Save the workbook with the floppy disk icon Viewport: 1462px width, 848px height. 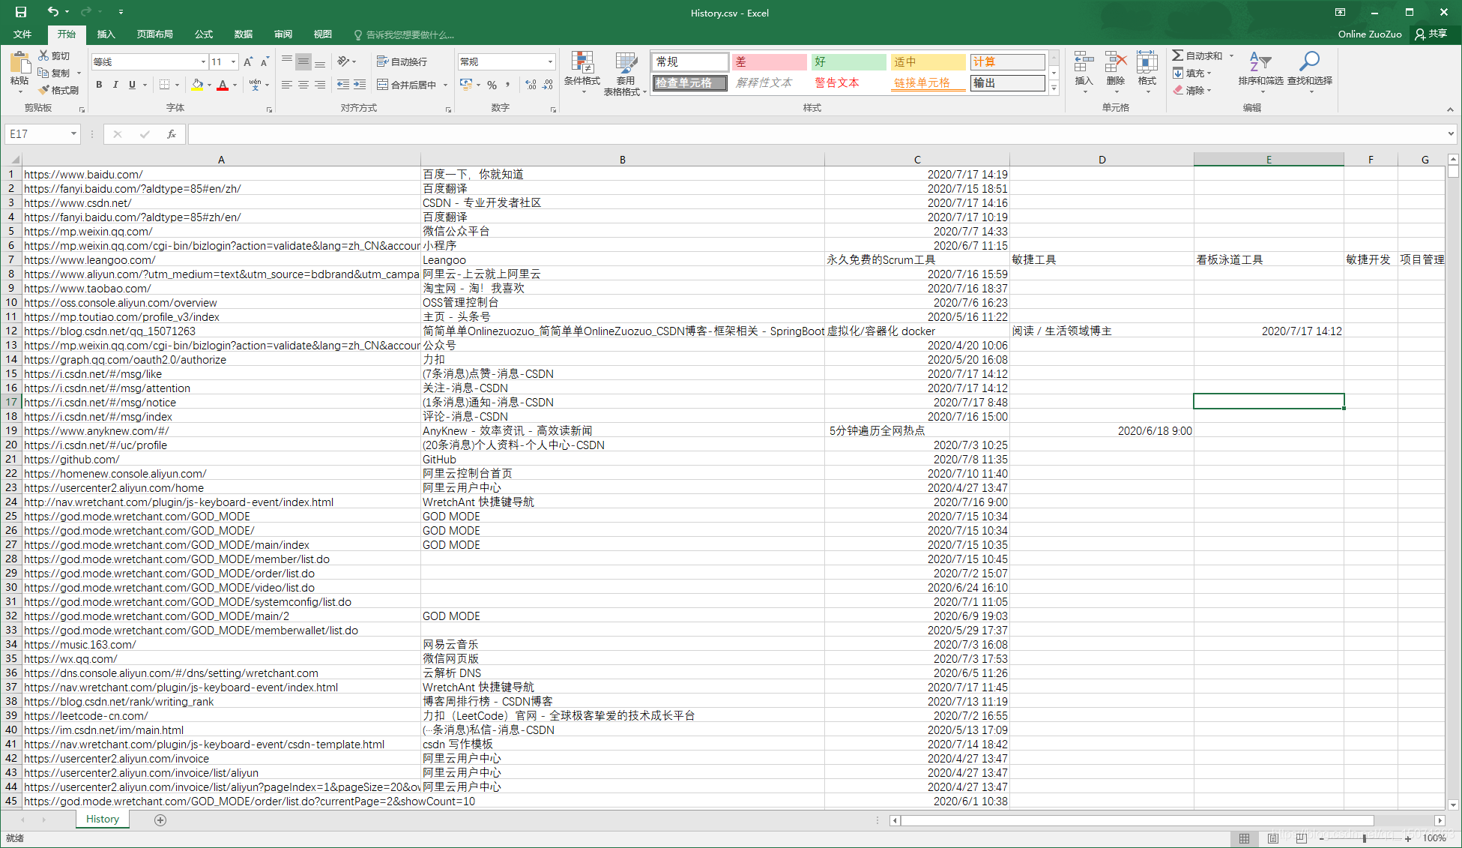click(x=21, y=12)
